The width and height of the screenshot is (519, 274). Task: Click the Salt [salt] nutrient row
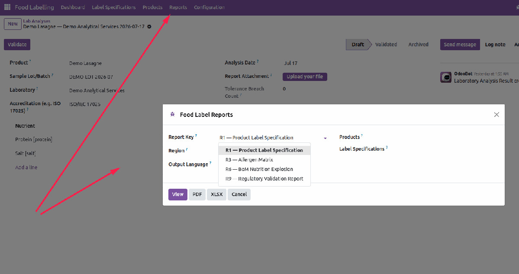(26, 153)
